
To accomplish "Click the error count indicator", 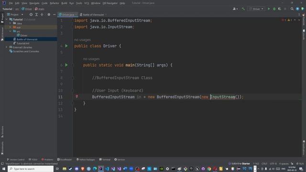I will pos(284,20).
